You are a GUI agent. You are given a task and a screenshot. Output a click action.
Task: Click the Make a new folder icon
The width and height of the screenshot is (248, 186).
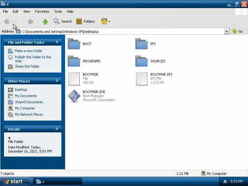(11, 51)
